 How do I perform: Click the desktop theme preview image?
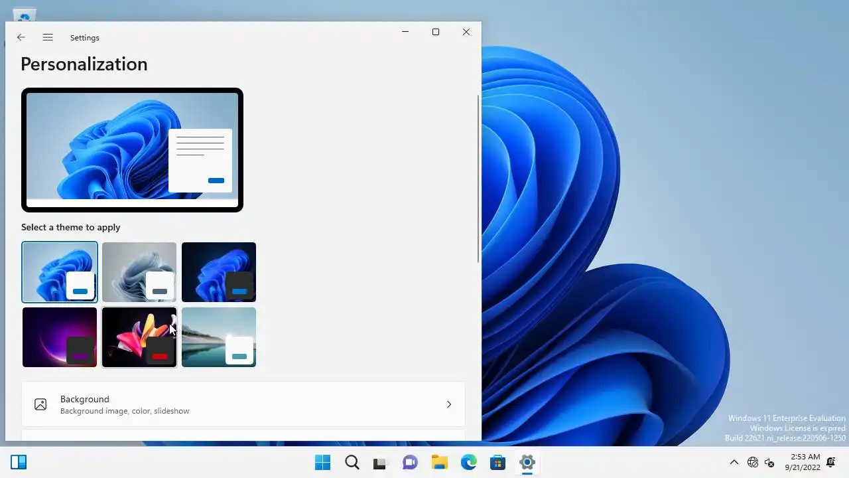coord(132,150)
